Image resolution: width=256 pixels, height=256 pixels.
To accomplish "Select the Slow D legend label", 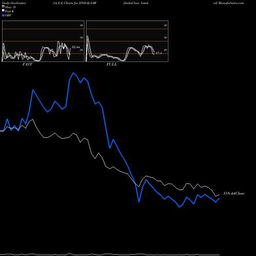I will [x=10, y=7].
